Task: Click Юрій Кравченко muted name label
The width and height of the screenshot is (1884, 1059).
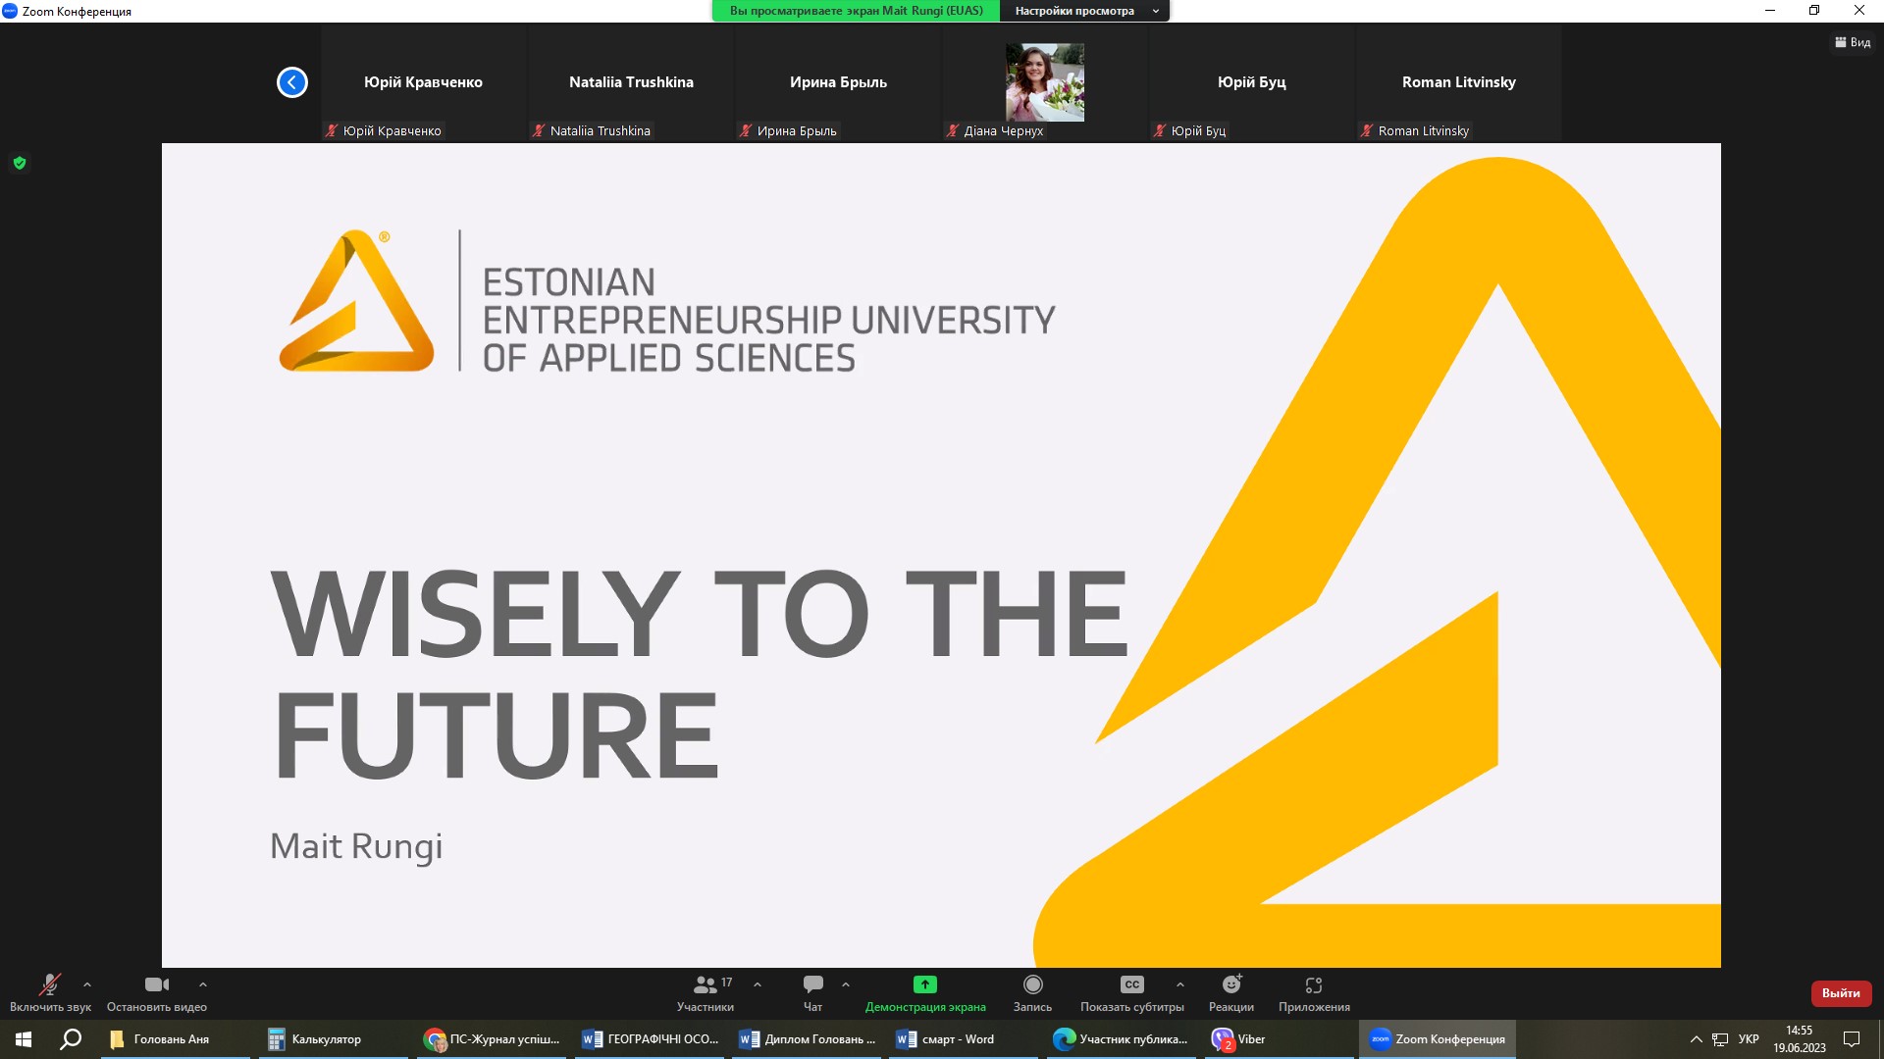Action: point(385,131)
